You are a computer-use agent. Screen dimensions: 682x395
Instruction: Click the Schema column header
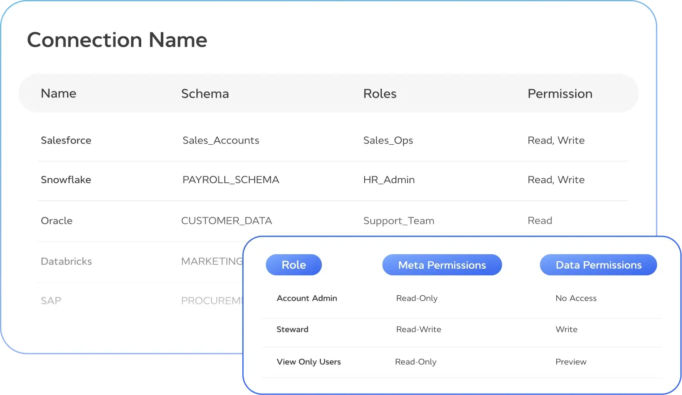[205, 94]
